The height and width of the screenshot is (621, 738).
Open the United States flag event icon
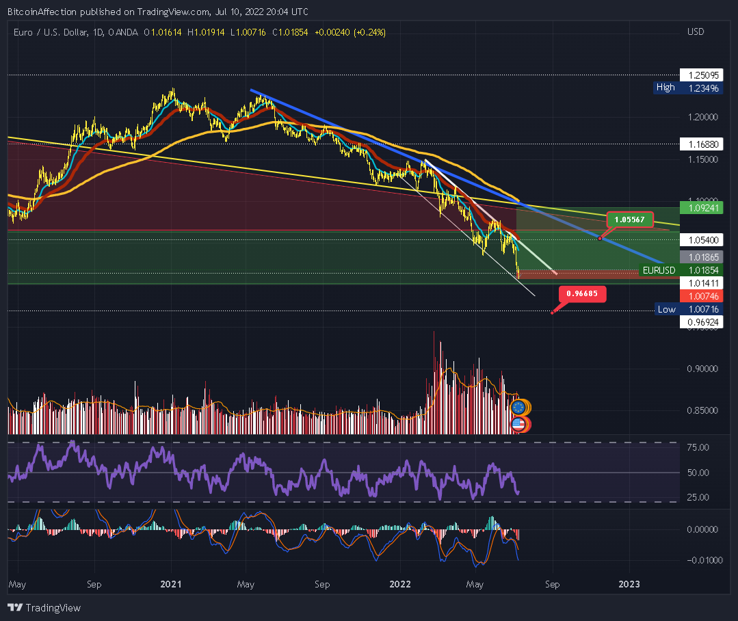(x=518, y=424)
